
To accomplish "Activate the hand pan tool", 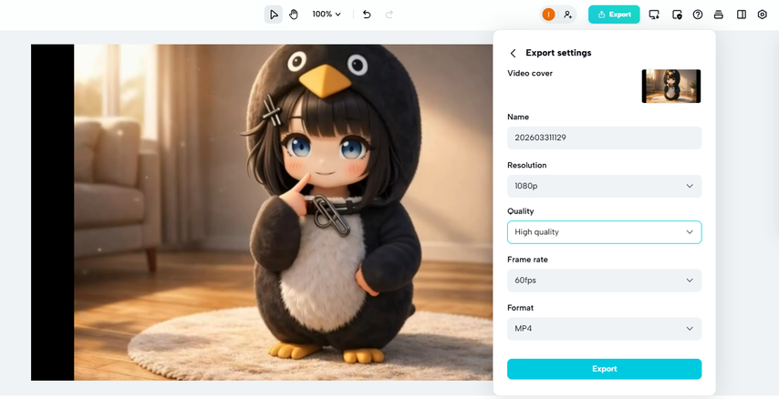I will [x=294, y=15].
